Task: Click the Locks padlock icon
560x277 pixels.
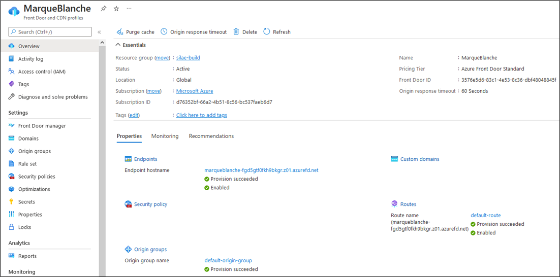Action: [11, 227]
